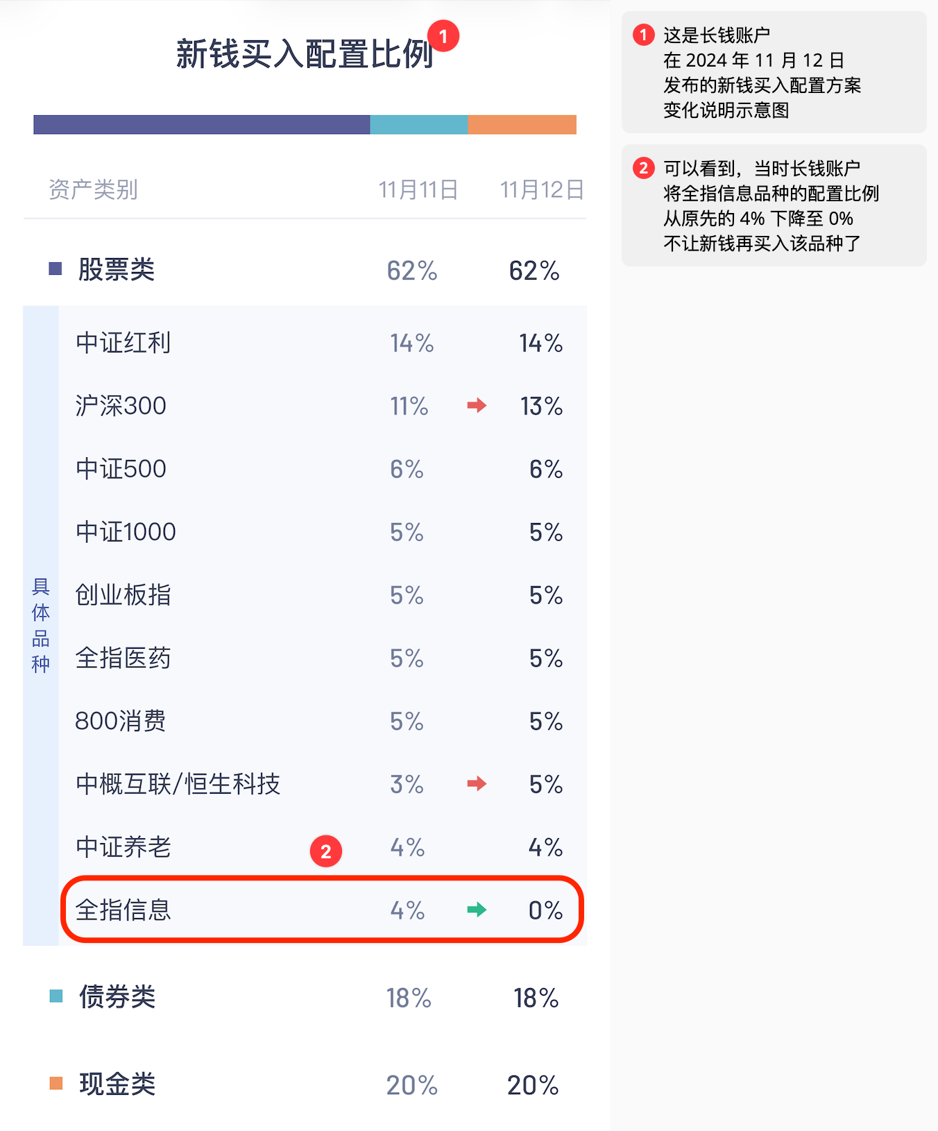Select the 中证红利 row label
Viewport: 938px width, 1131px height.
point(123,343)
